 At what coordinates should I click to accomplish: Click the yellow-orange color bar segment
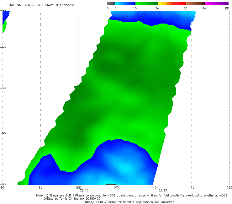click(166, 4)
